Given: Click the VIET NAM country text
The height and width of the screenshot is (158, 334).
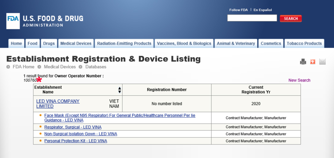Looking at the screenshot, I should [114, 104].
